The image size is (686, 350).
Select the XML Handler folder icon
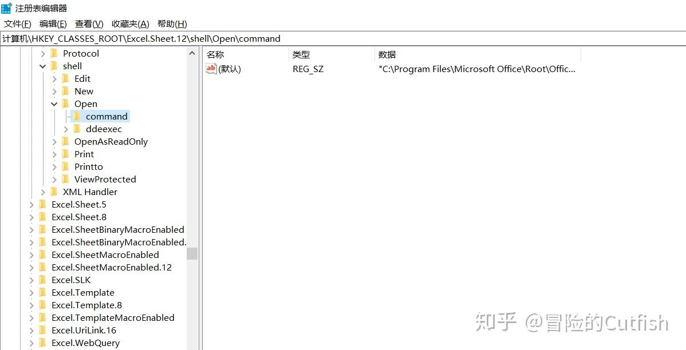tap(54, 192)
